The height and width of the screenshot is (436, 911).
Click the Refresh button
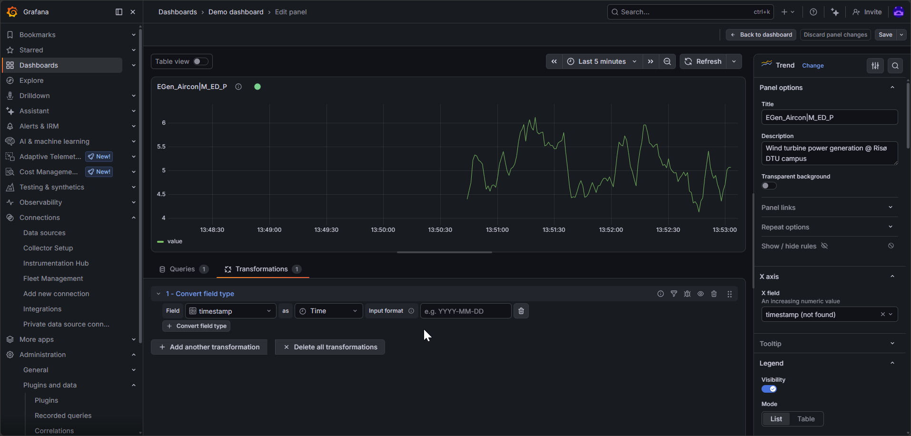pyautogui.click(x=703, y=61)
